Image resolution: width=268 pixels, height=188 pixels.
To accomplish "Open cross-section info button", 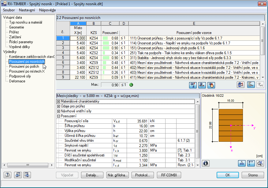I will [x=206, y=163].
